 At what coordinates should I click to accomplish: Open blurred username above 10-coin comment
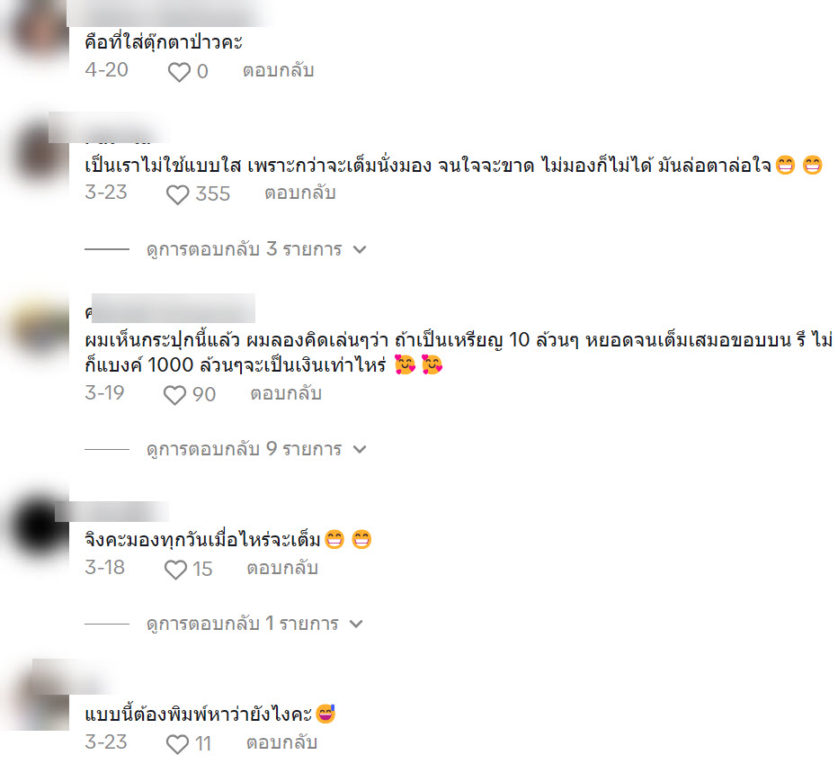170,308
